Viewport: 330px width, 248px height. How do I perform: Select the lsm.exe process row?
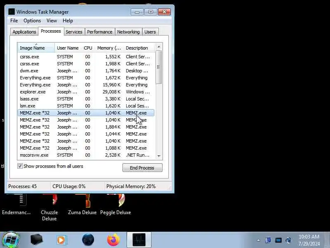tap(86, 106)
